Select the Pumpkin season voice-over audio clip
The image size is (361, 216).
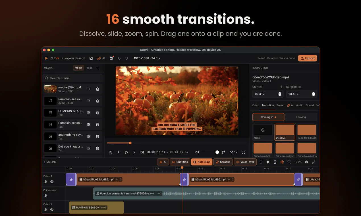tap(206, 194)
